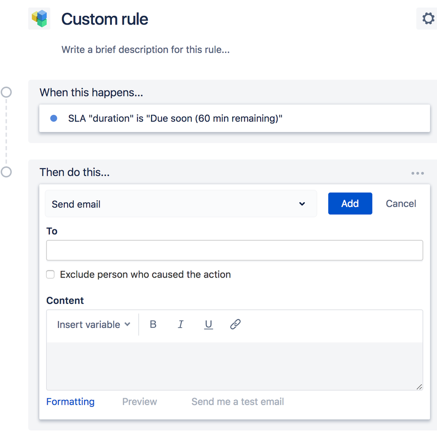Apply italic formatting in Content editor
Image resolution: width=437 pixels, height=438 pixels.
(x=180, y=324)
